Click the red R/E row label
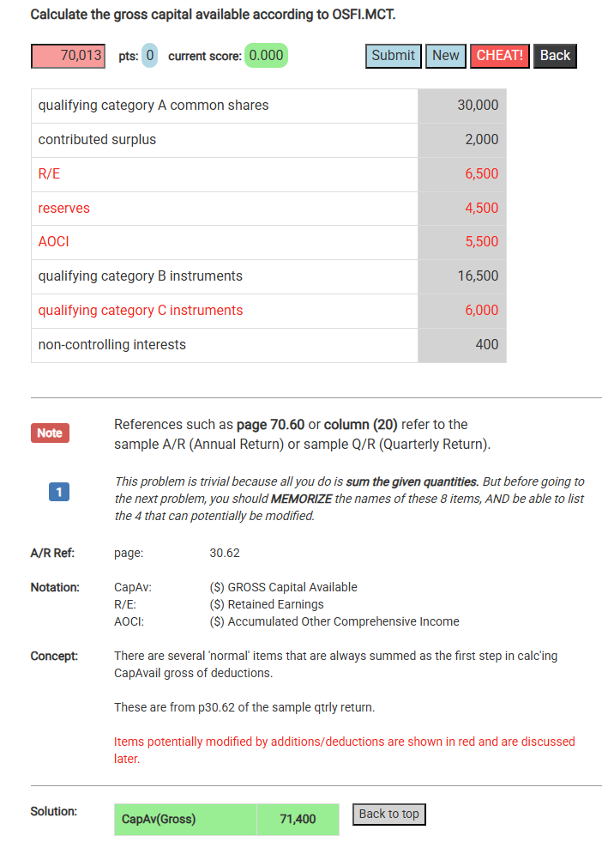Image resolution: width=602 pixels, height=866 pixels. tap(50, 174)
